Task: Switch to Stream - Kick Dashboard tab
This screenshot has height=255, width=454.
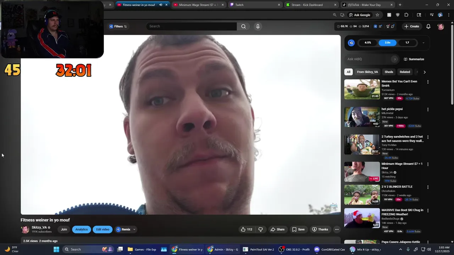Action: [311, 5]
